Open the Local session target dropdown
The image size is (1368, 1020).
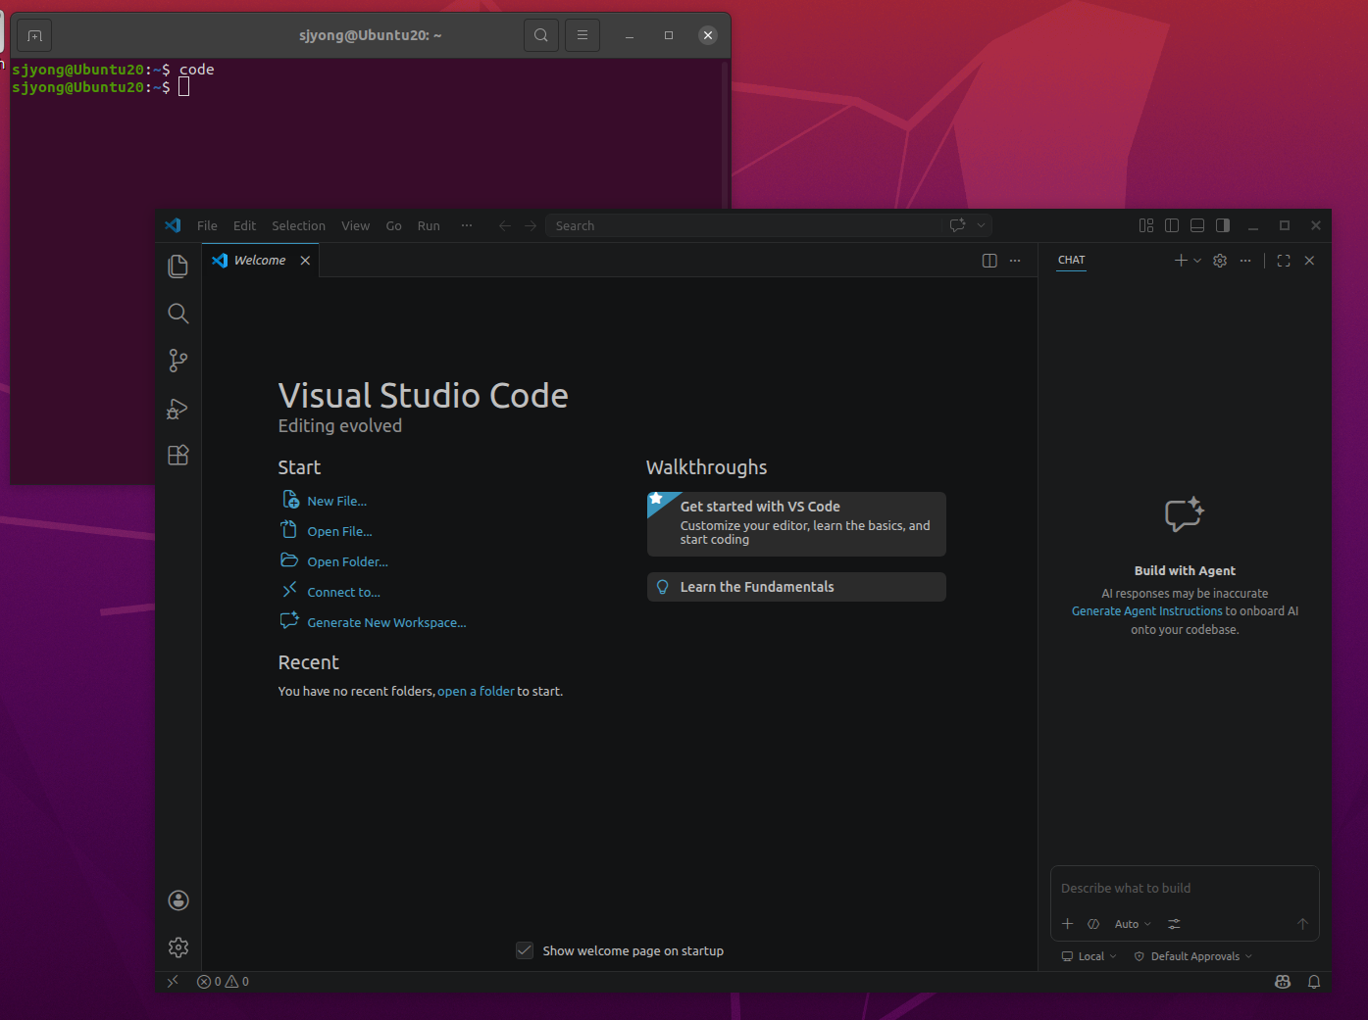tap(1089, 956)
